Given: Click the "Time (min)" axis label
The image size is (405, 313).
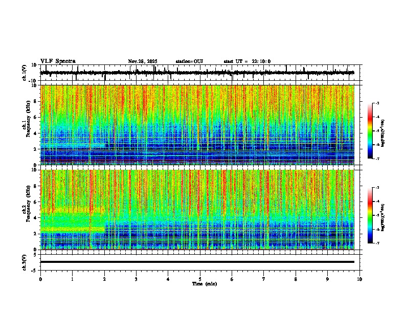Looking at the screenshot, I should [x=205, y=284].
